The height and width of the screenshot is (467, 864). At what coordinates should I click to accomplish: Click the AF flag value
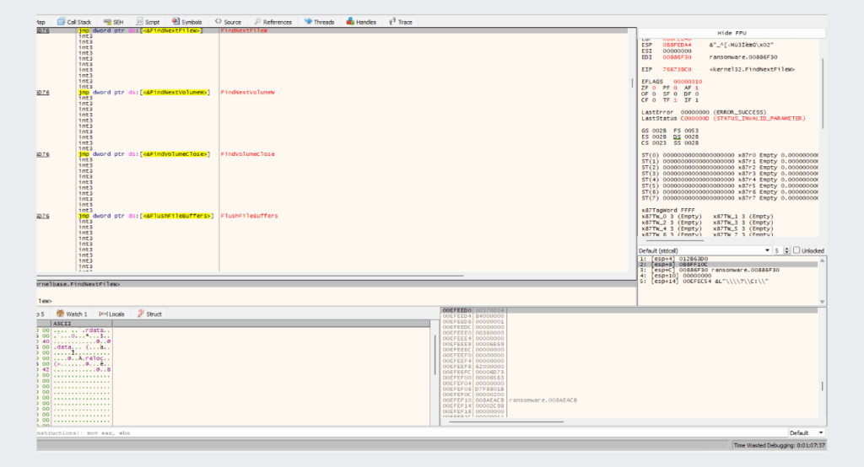pyautogui.click(x=696, y=88)
